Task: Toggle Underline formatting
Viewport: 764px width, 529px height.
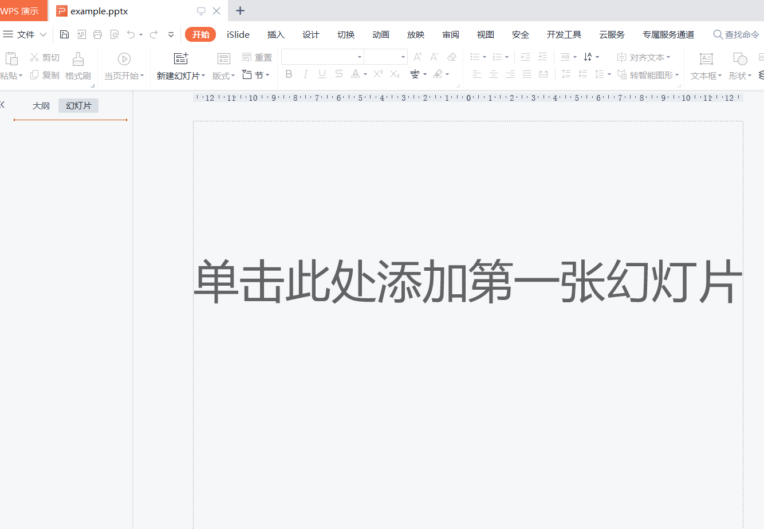Action: point(322,74)
